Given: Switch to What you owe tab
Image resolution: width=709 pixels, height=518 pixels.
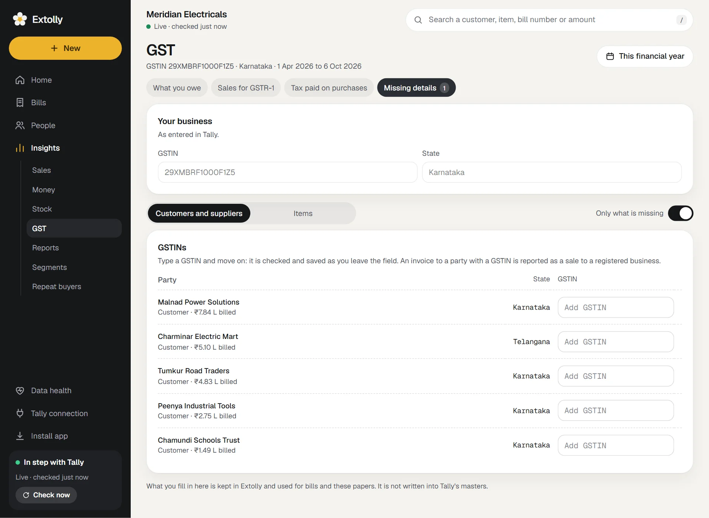Looking at the screenshot, I should 177,88.
